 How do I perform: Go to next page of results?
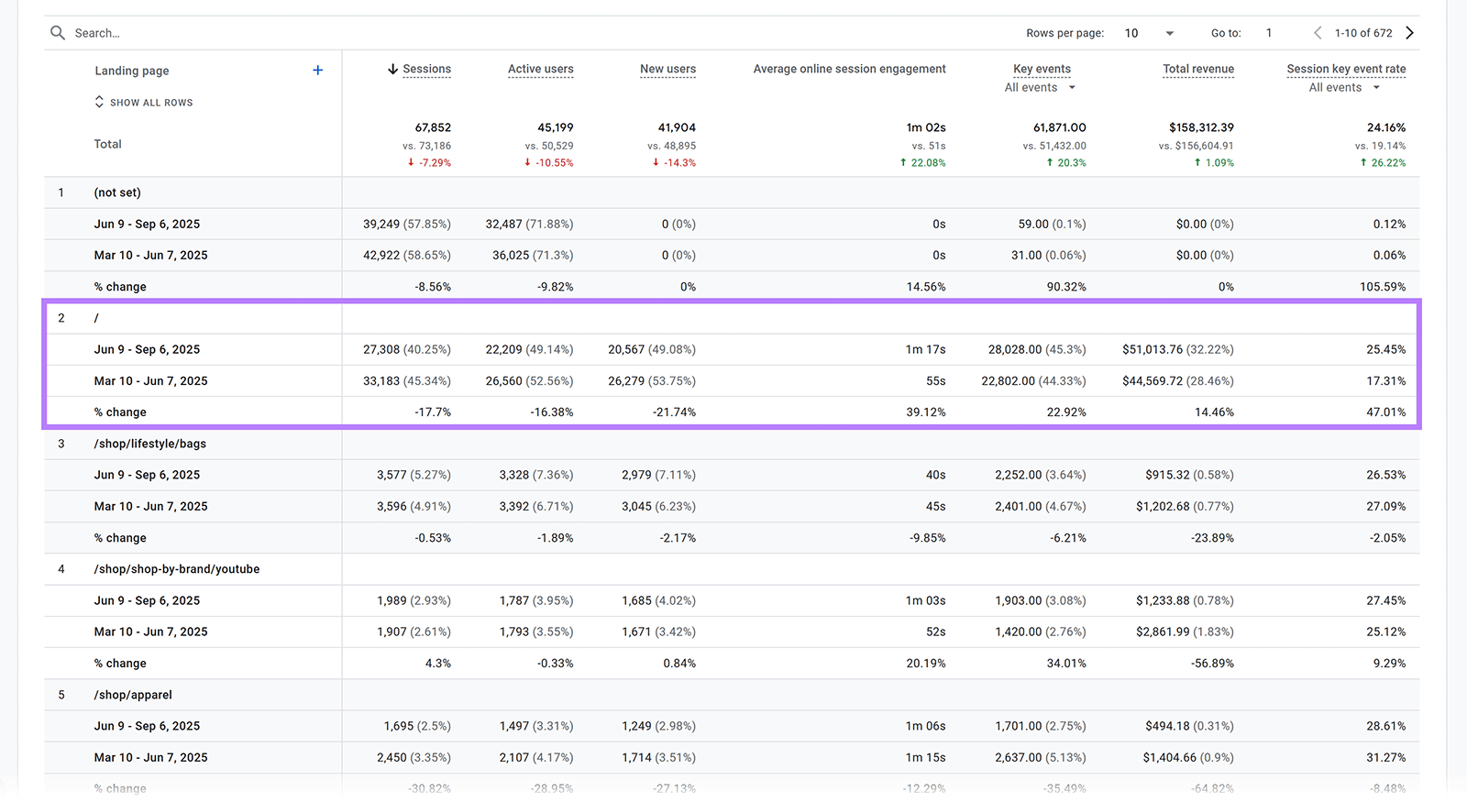pos(1409,33)
